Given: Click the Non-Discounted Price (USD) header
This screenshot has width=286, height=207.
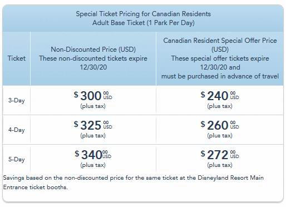Looking at the screenshot, I should [x=93, y=50].
